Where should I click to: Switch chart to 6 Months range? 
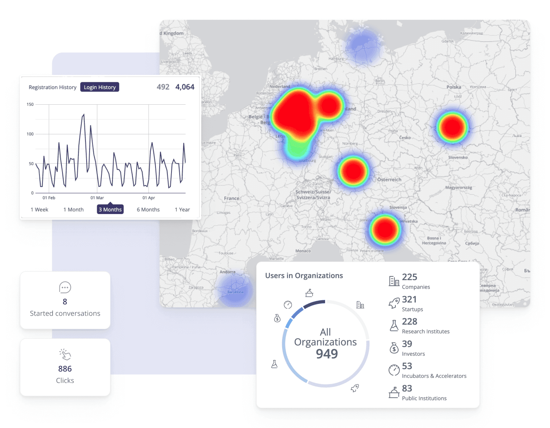click(148, 210)
